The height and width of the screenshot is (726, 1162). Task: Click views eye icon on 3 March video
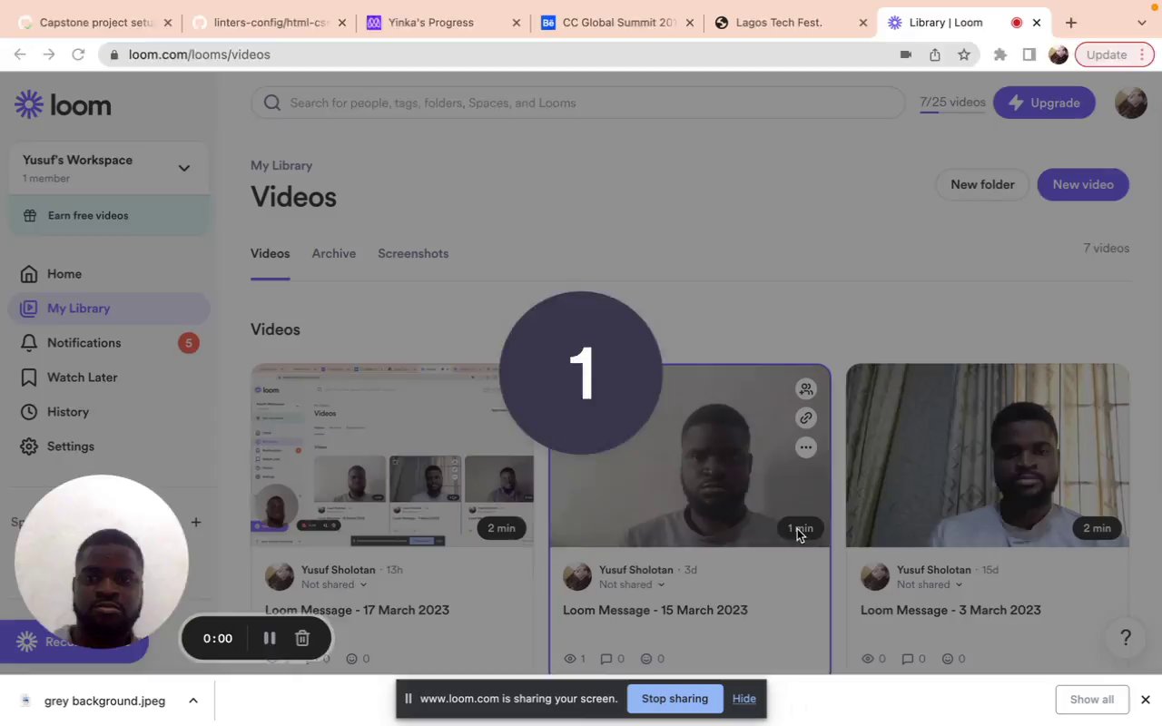(x=868, y=659)
